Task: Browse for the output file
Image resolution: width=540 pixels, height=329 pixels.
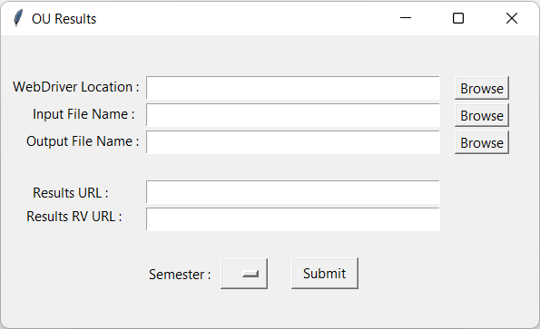Action: pos(482,142)
